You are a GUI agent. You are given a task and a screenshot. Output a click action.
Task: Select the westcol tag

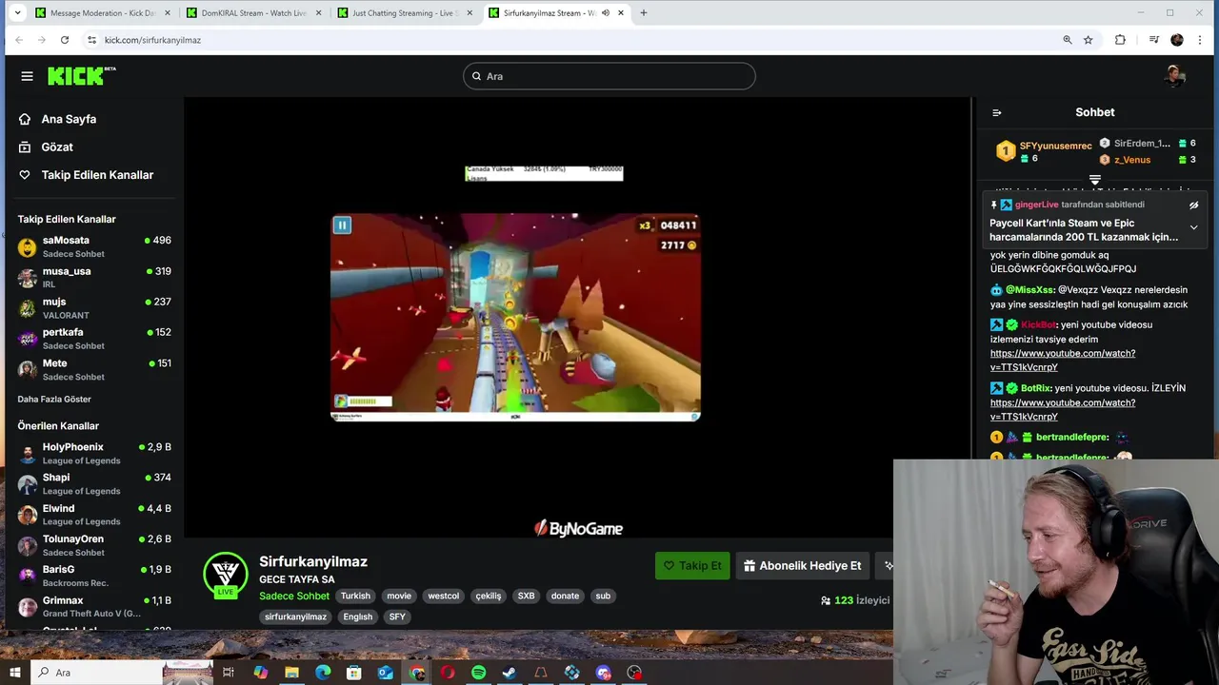tap(444, 596)
